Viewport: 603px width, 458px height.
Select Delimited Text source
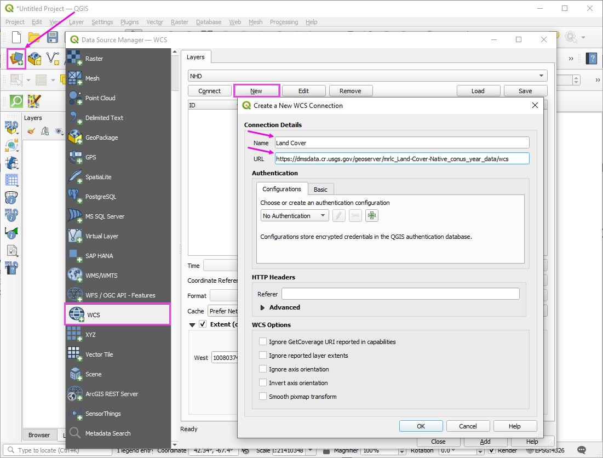click(104, 118)
